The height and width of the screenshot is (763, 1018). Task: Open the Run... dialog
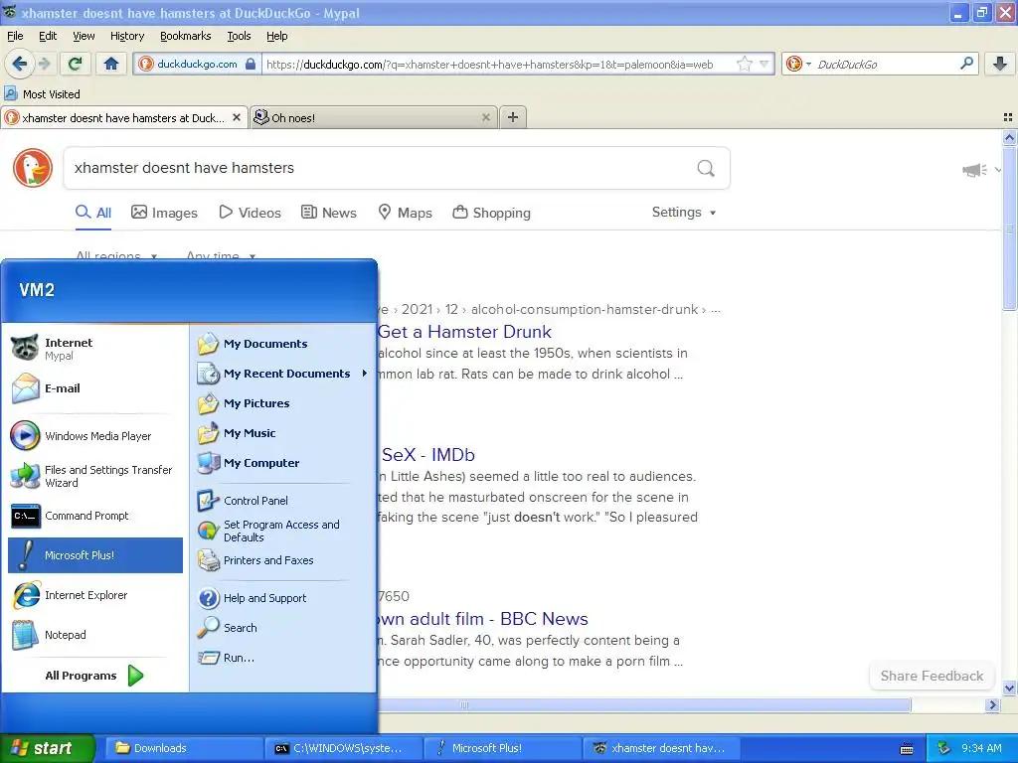pyautogui.click(x=282, y=658)
